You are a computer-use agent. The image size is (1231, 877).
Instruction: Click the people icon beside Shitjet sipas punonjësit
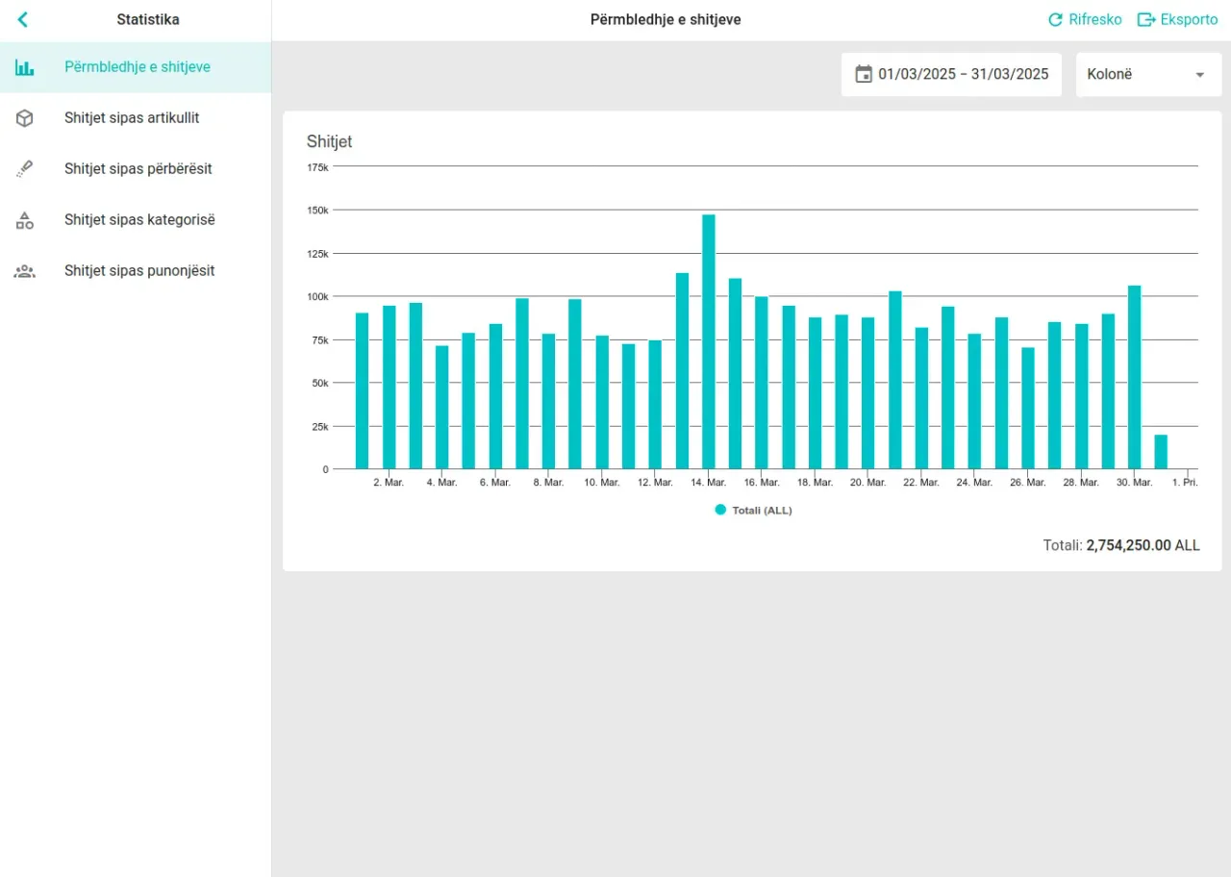click(x=25, y=271)
